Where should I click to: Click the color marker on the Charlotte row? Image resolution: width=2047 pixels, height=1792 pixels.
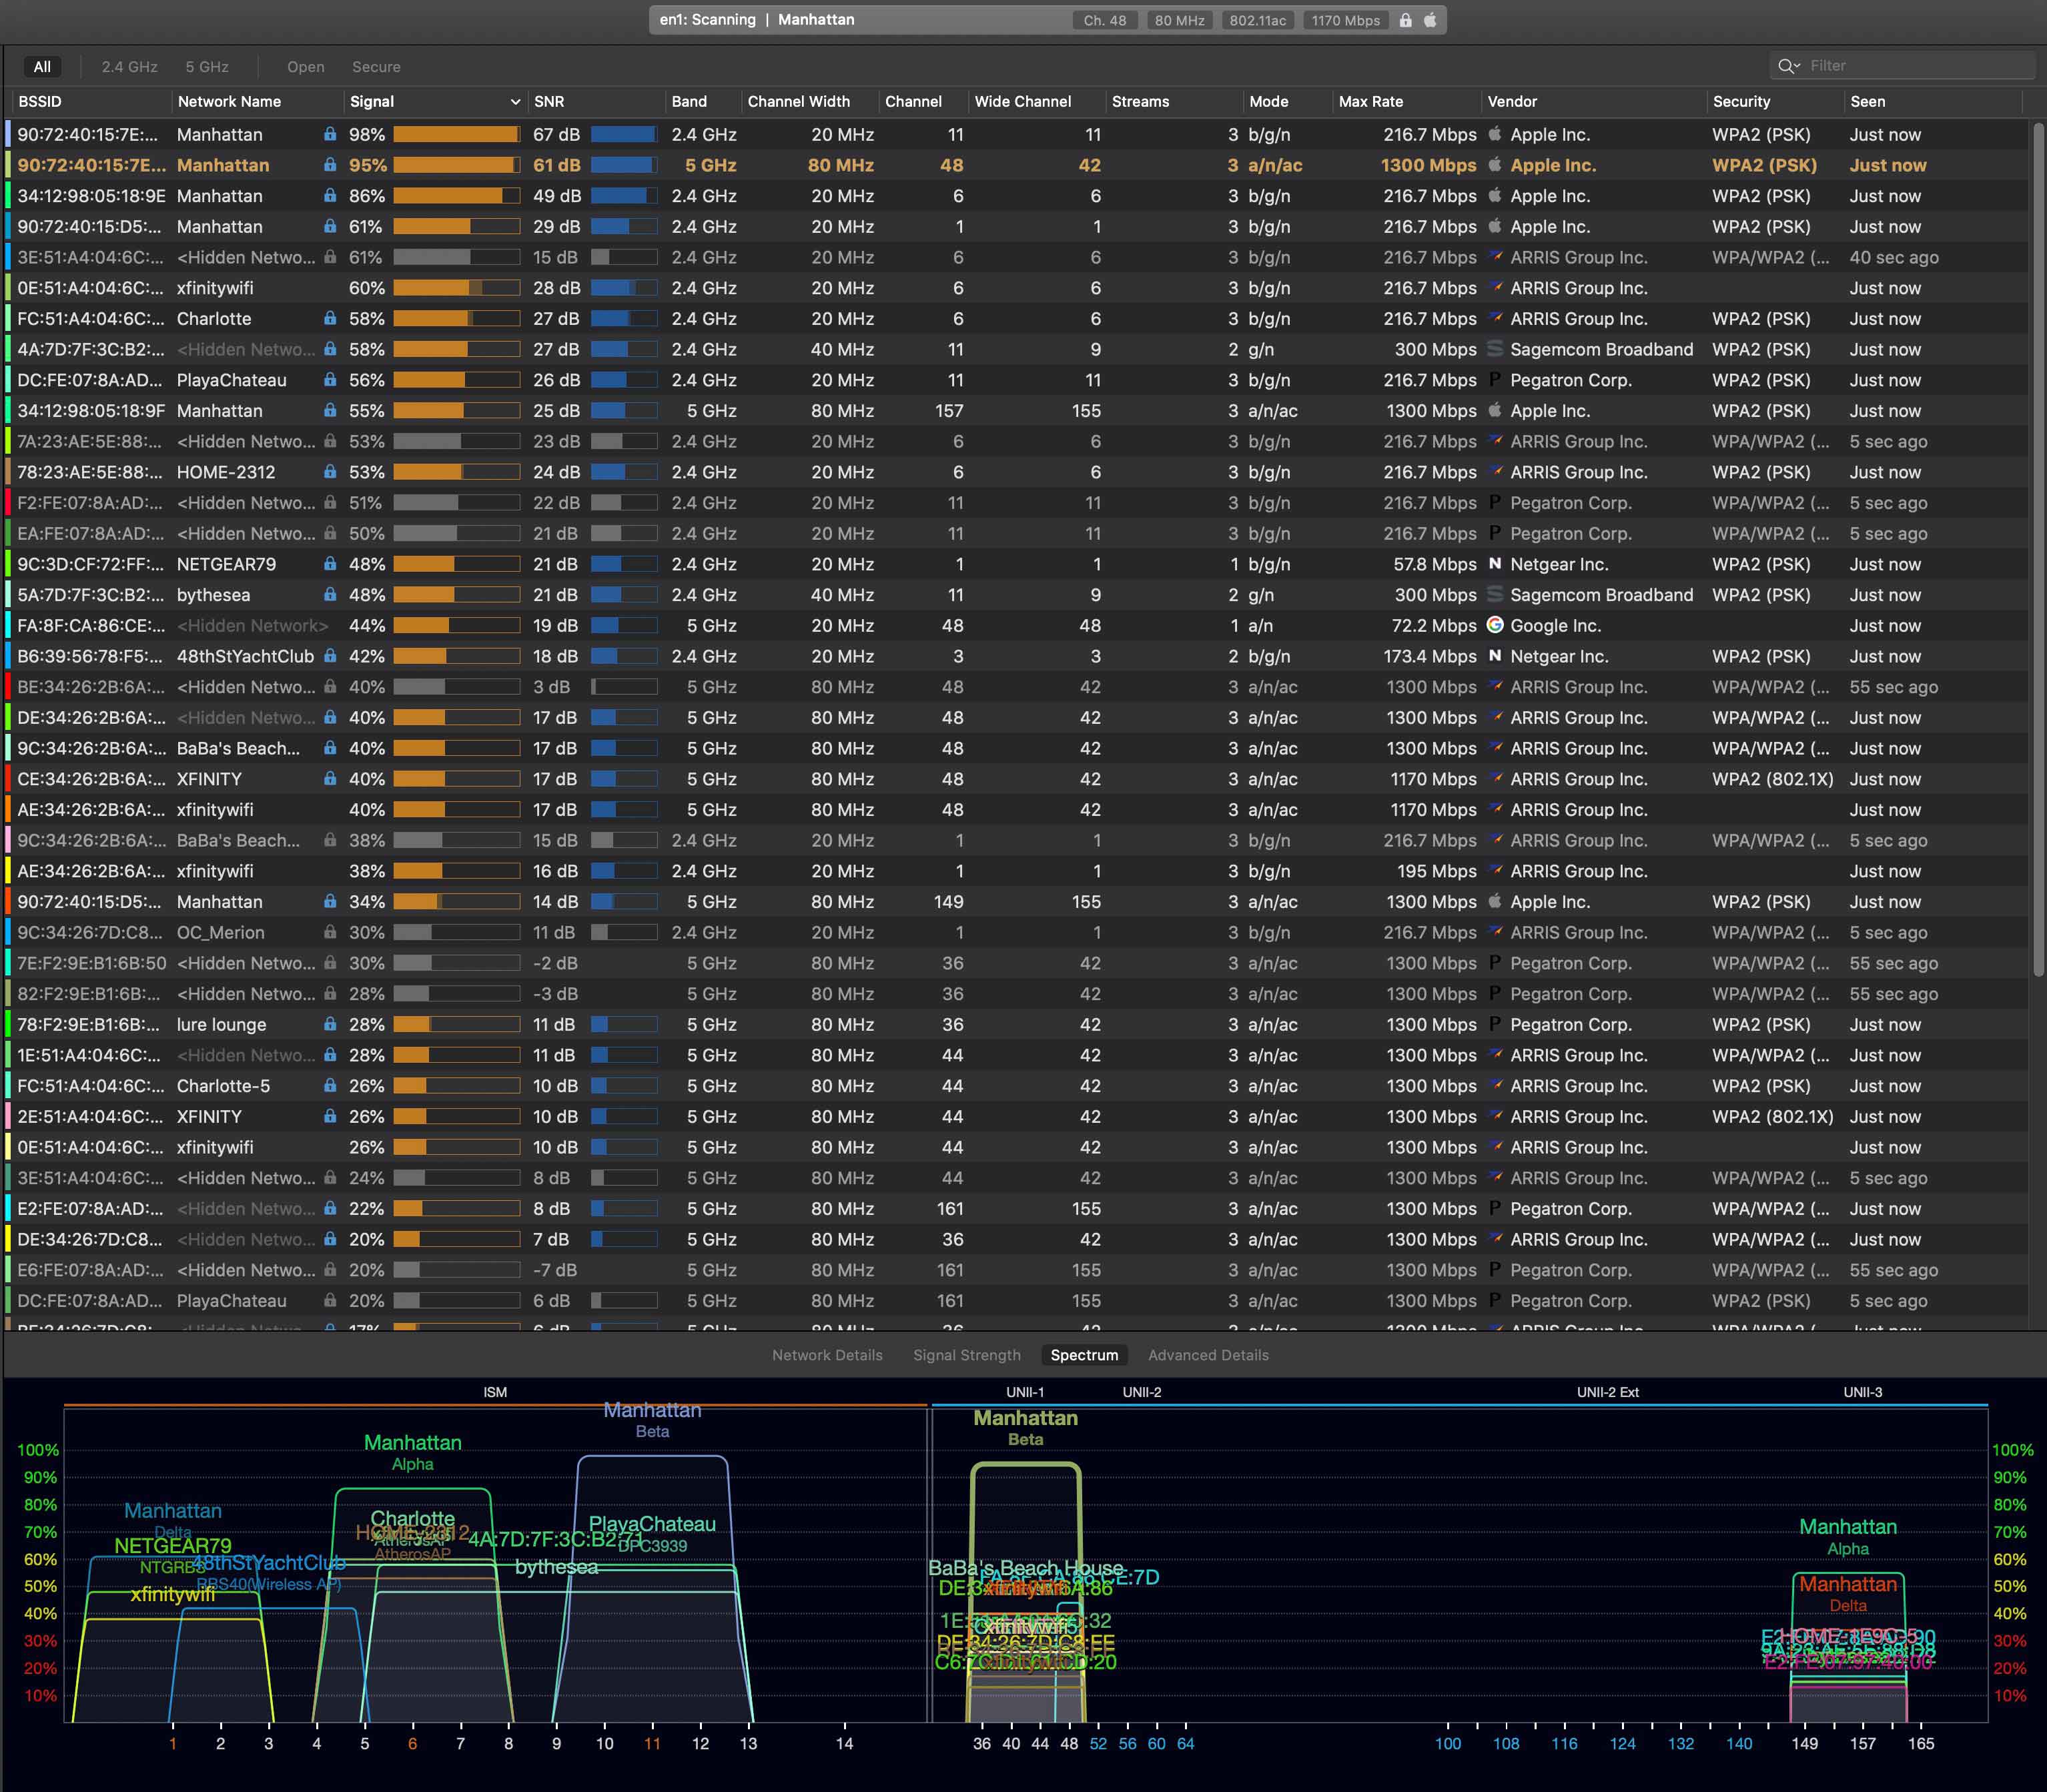pos(9,319)
